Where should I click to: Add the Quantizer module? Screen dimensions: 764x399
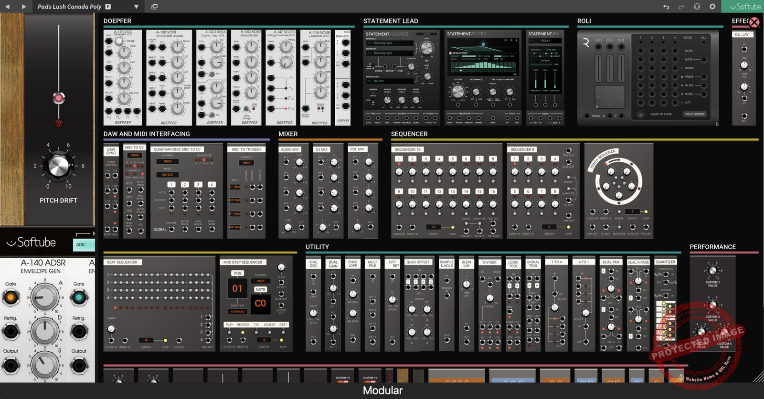click(666, 304)
